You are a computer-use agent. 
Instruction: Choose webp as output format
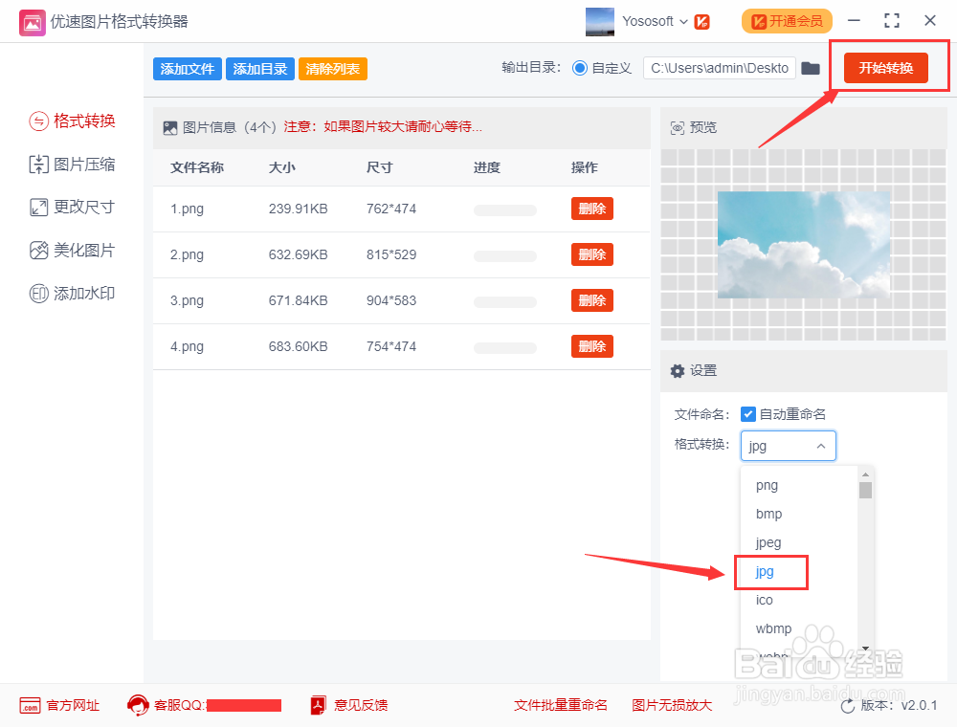pos(771,657)
